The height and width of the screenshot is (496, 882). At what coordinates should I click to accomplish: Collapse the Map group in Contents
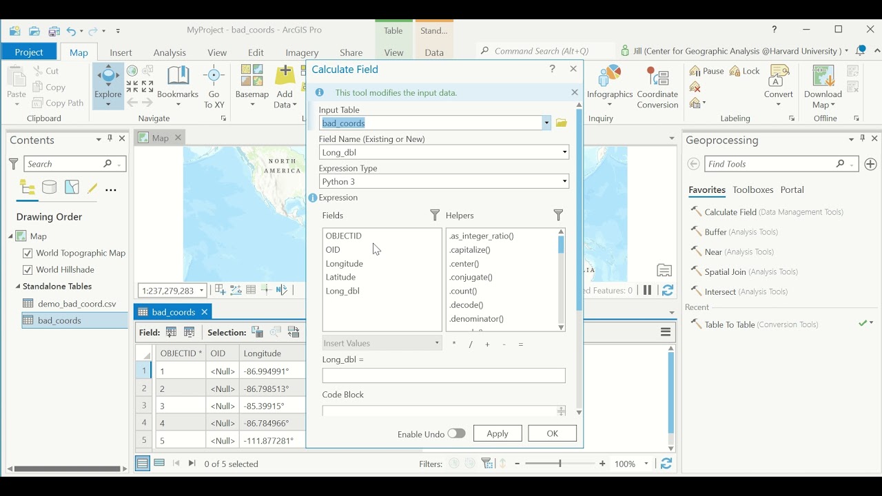[x=11, y=236]
